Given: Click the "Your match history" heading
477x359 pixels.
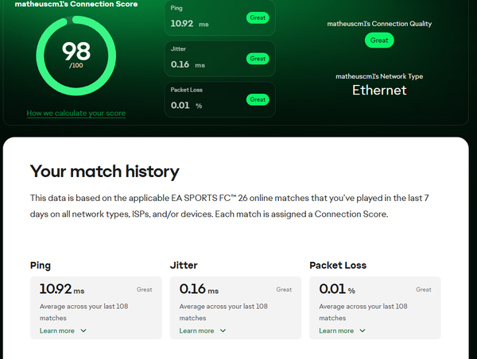Looking at the screenshot, I should point(104,171).
